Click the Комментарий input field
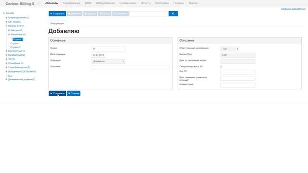This screenshot has width=308, height=173. point(238,85)
